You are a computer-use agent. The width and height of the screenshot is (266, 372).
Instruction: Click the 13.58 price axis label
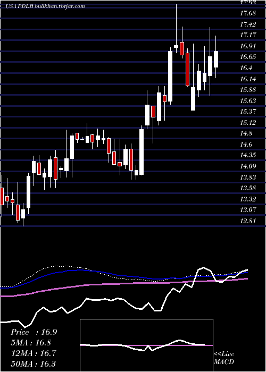click(x=248, y=188)
